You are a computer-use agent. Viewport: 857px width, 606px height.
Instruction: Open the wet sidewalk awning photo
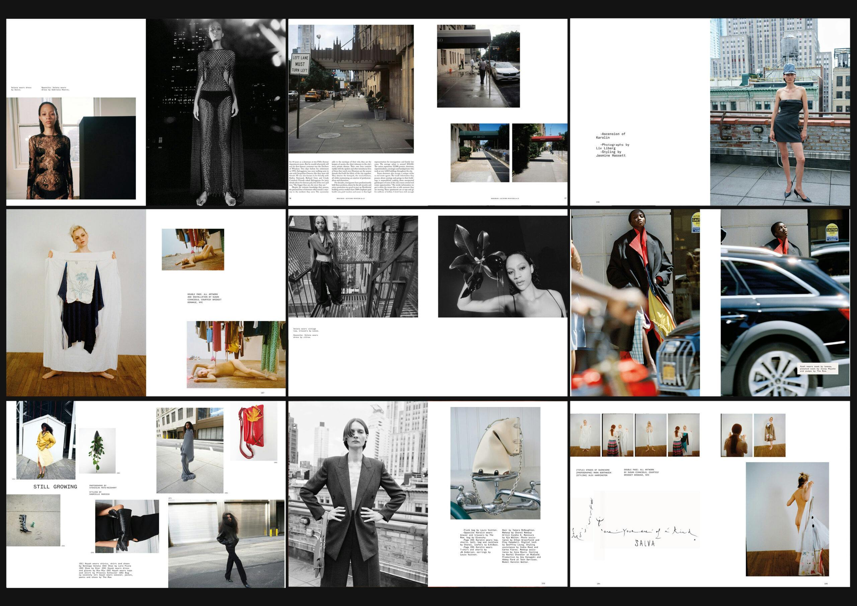(478, 66)
